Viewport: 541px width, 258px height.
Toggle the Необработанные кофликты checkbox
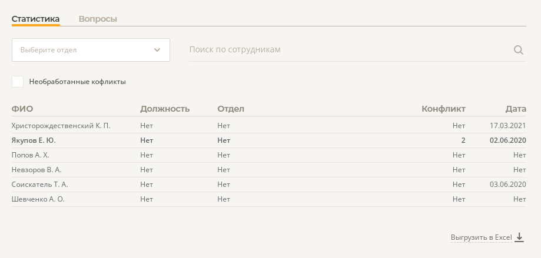18,82
